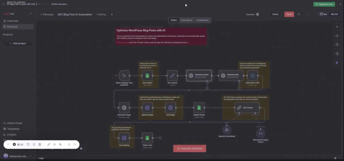
Task: Toggle the recorder camera
Action: (75, 145)
